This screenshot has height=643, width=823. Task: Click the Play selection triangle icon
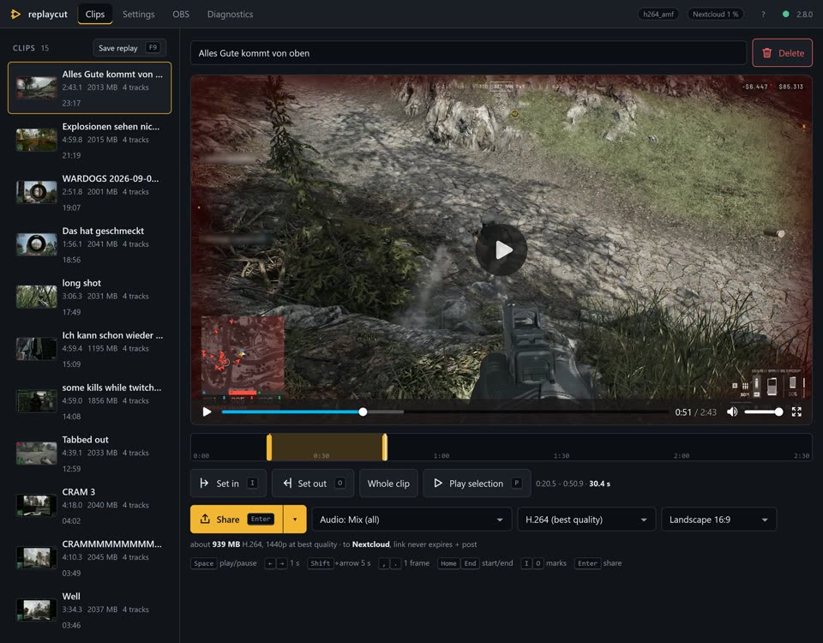coord(438,484)
